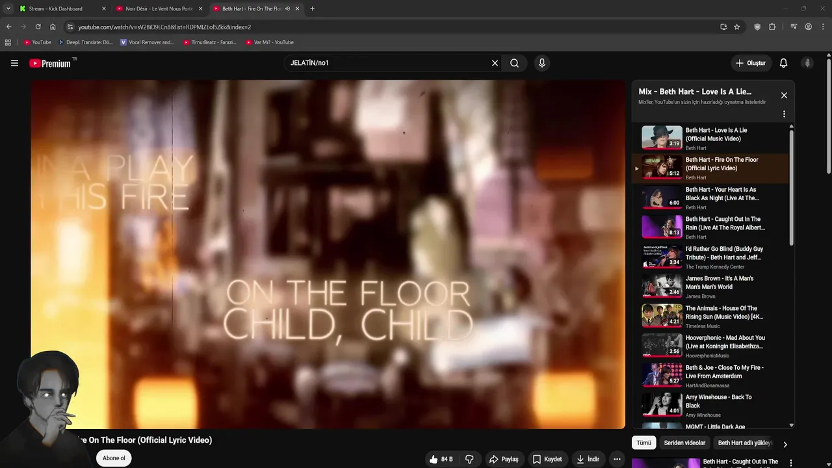Open the YouTube hamburger guide menu

click(14, 63)
